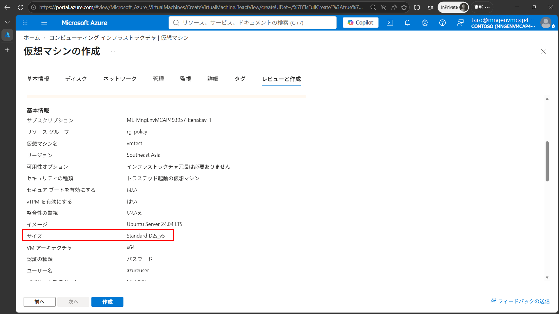Open the favorites list icon
The image size is (559, 314).
tap(431, 7)
